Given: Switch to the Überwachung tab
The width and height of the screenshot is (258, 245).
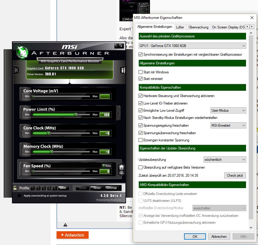Looking at the screenshot, I should click(x=198, y=27).
